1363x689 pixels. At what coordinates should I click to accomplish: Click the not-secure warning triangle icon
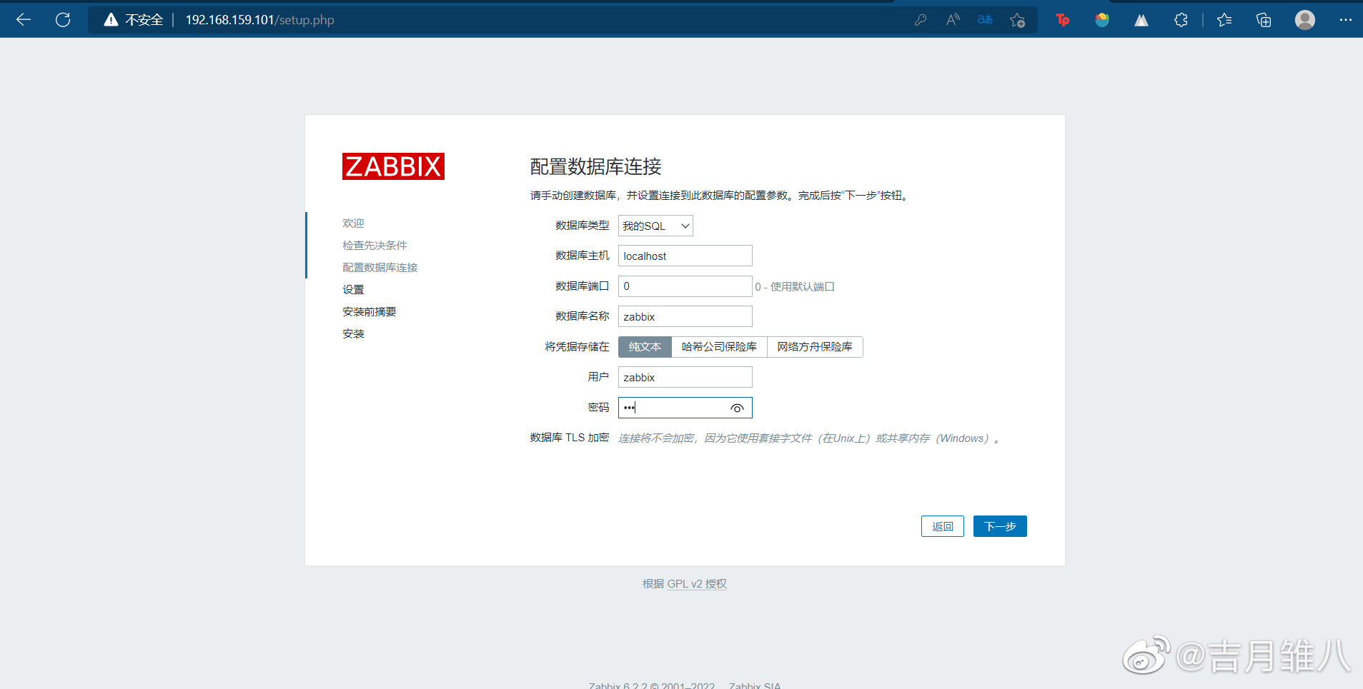pos(111,20)
